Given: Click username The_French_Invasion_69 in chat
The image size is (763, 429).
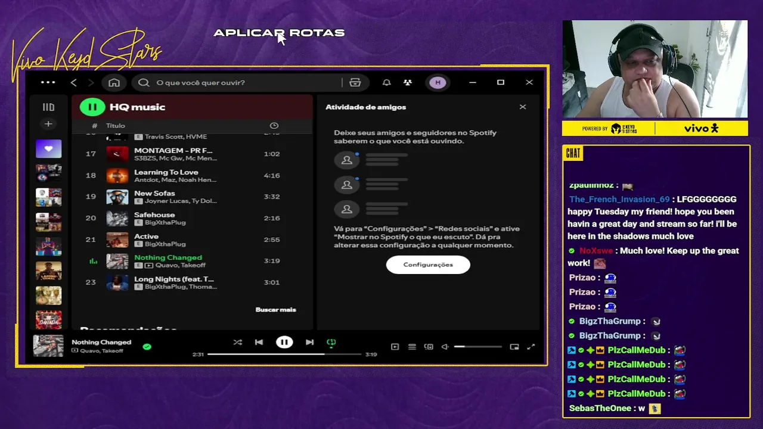Looking at the screenshot, I should (x=619, y=199).
